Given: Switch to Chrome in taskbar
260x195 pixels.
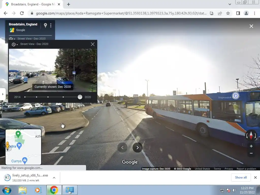Looking at the screenshot, I should coord(54,190).
